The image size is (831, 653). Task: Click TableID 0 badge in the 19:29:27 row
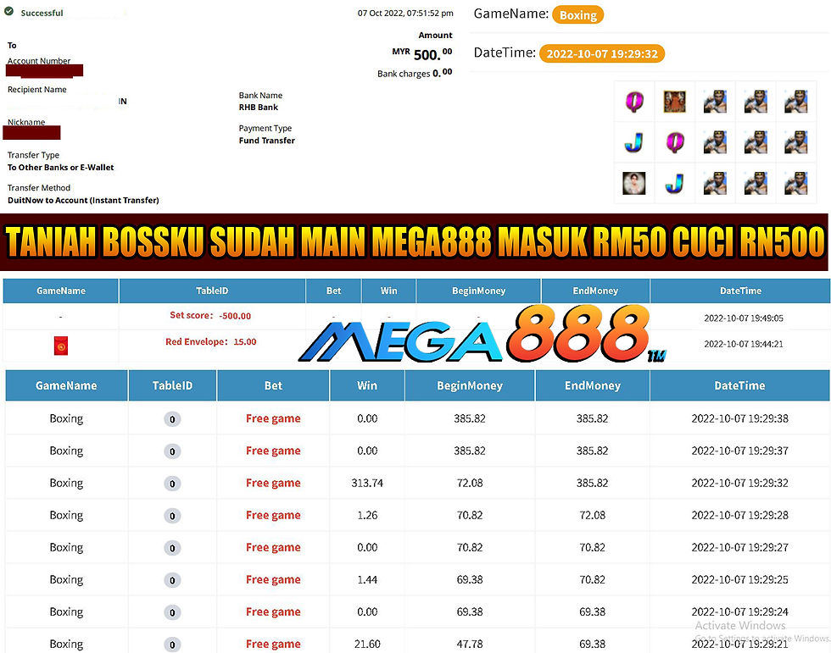click(172, 548)
